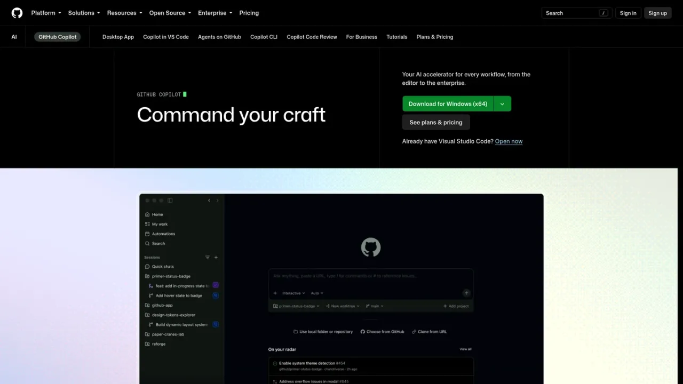Click the Ask anything prompt field in the preview
The height and width of the screenshot is (384, 683).
[x=371, y=276]
